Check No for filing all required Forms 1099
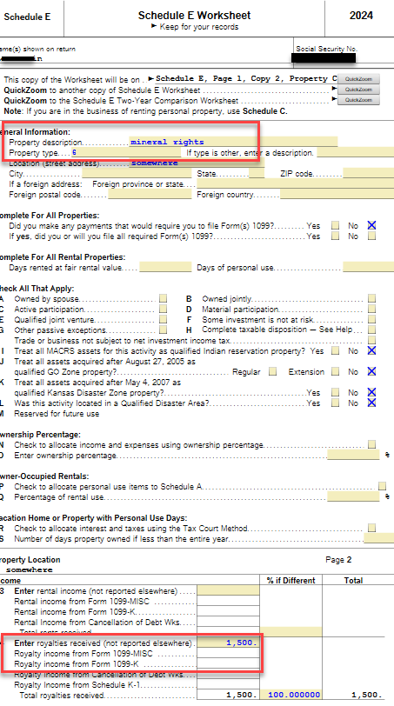The image size is (394, 706). (371, 236)
